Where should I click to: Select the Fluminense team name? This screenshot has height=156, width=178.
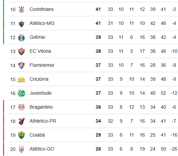tap(42, 65)
